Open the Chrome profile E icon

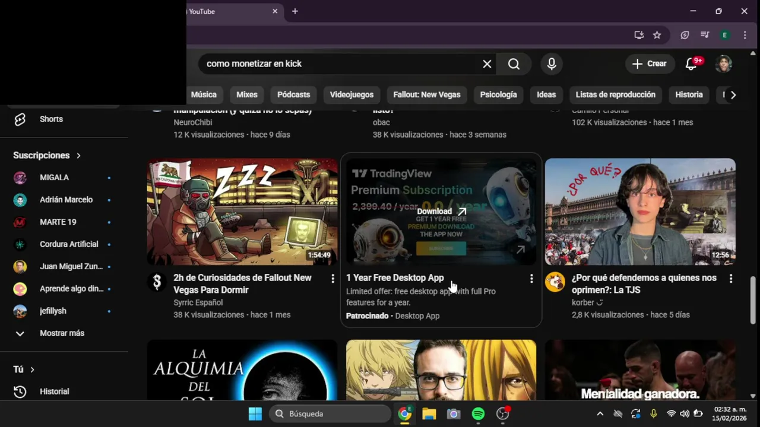(724, 35)
